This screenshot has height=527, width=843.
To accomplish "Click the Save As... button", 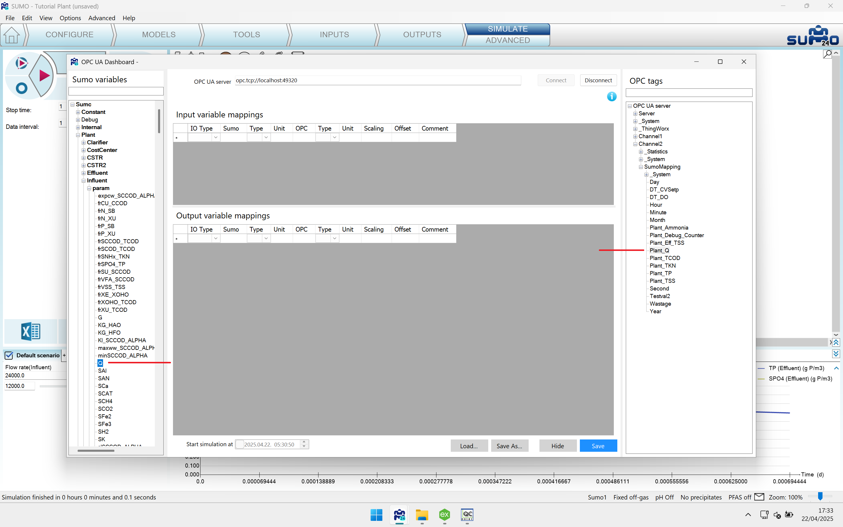I will click(x=509, y=446).
